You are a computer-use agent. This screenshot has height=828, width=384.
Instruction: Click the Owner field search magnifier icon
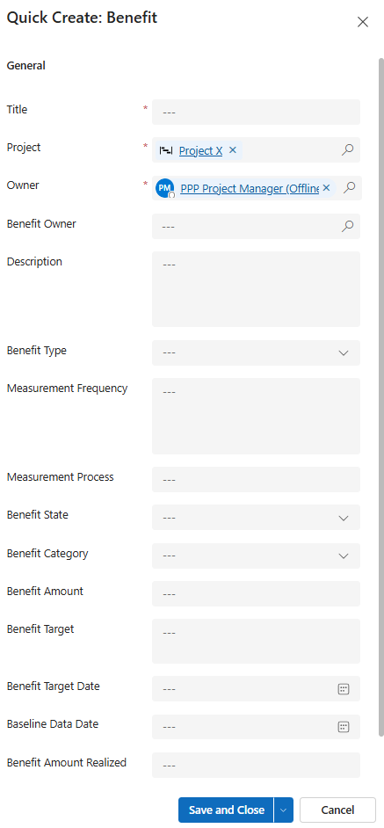tap(349, 187)
